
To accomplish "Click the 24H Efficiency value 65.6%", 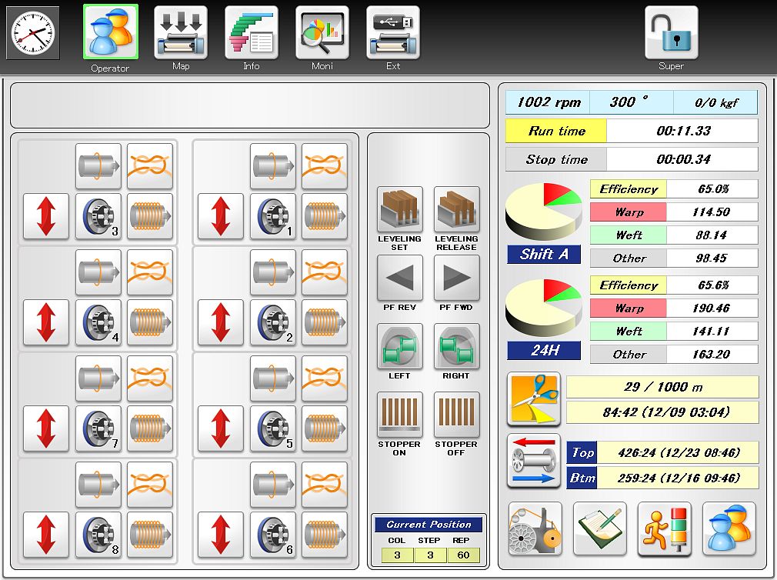I will 712,285.
